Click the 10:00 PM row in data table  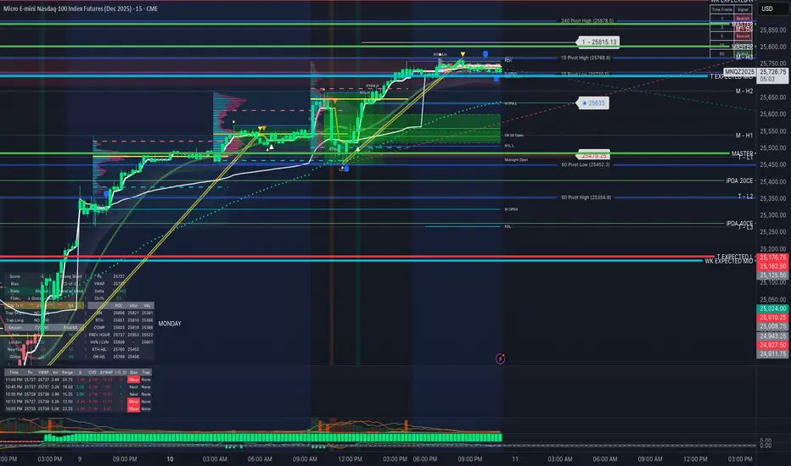pos(78,408)
